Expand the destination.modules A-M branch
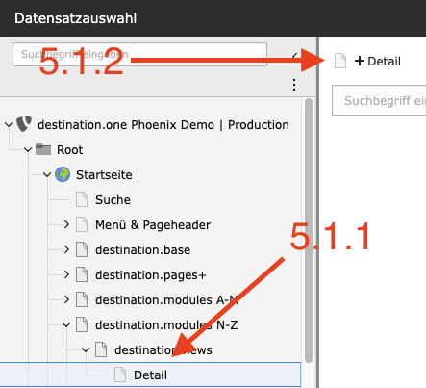The width and height of the screenshot is (426, 388). tap(66, 299)
